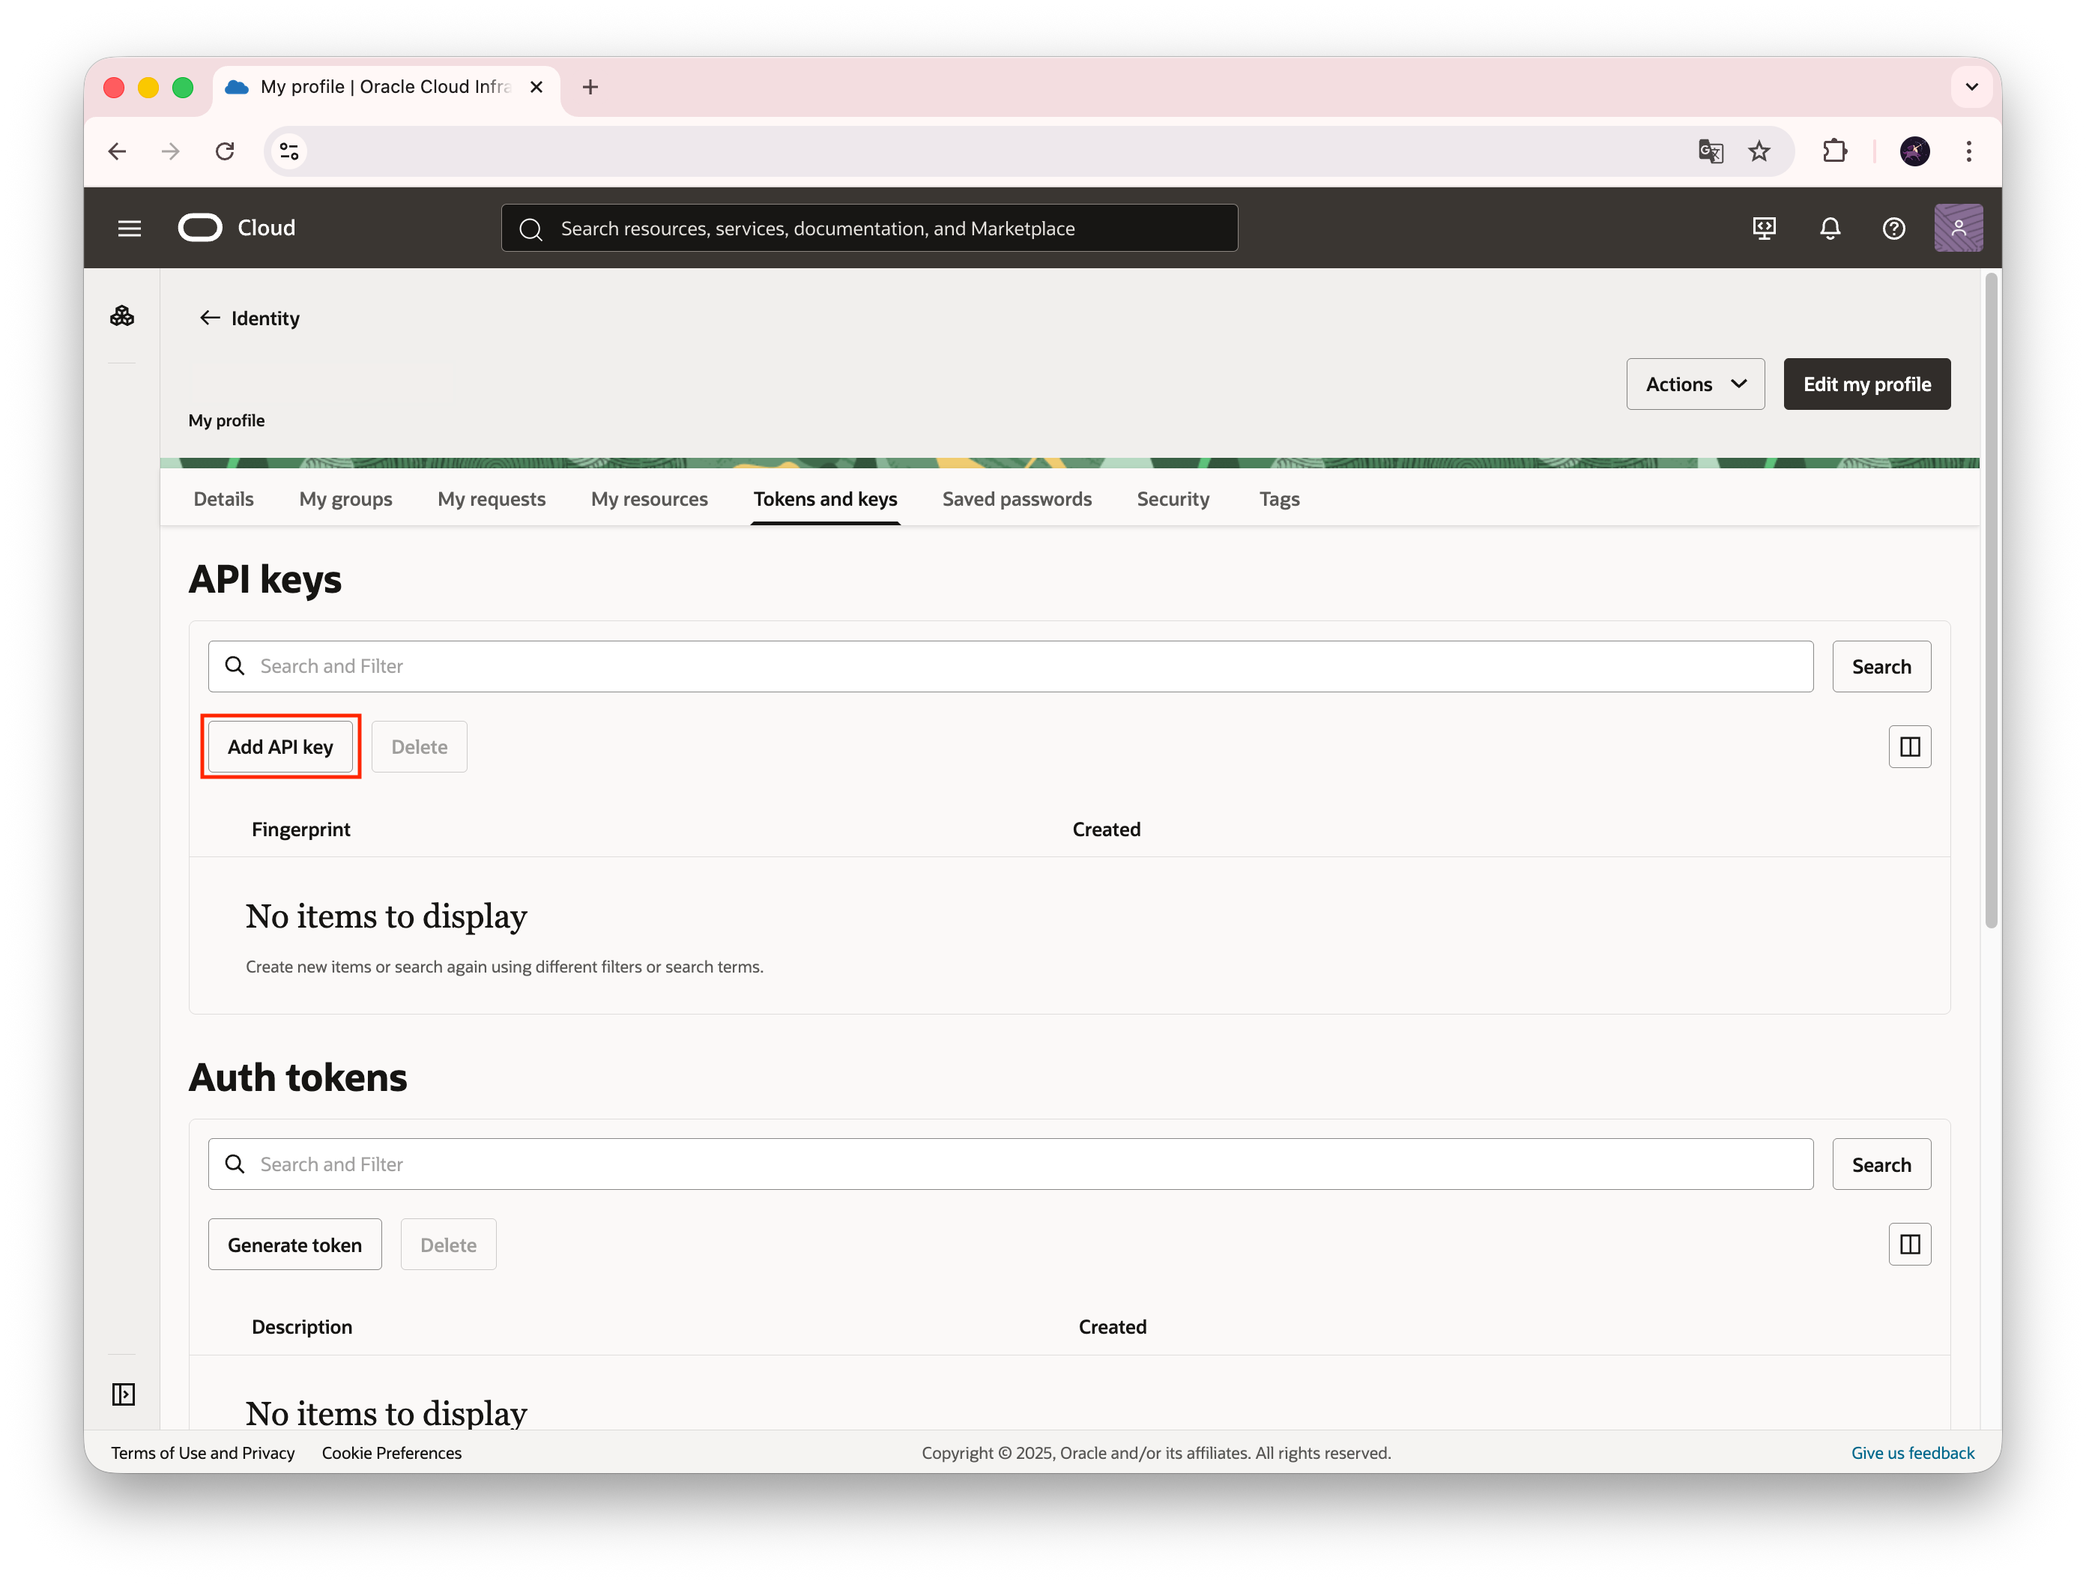2086x1584 pixels.
Task: Open the Cloud Shell developer tools icon
Action: point(1764,229)
